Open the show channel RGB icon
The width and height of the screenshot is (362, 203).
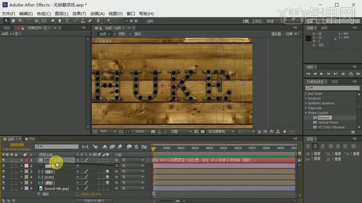166,132
